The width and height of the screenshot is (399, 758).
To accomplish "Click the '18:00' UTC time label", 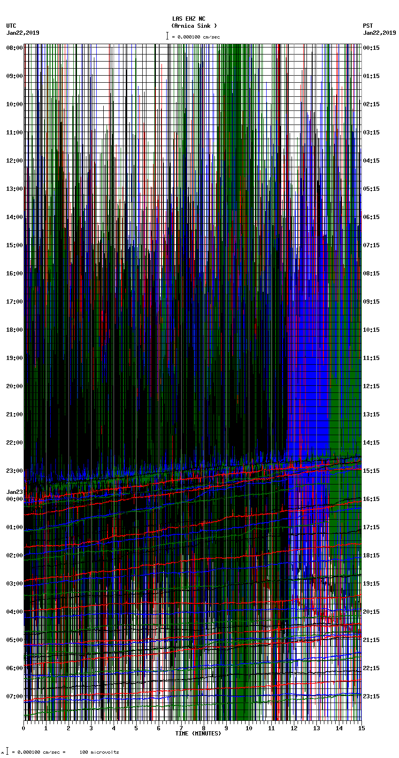I will (x=15, y=330).
